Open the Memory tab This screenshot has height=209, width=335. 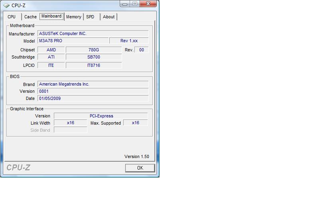74,17
